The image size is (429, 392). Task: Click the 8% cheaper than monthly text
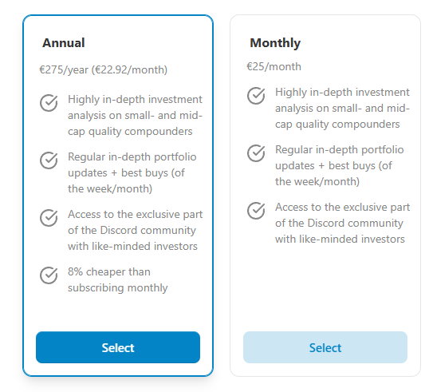pos(118,280)
